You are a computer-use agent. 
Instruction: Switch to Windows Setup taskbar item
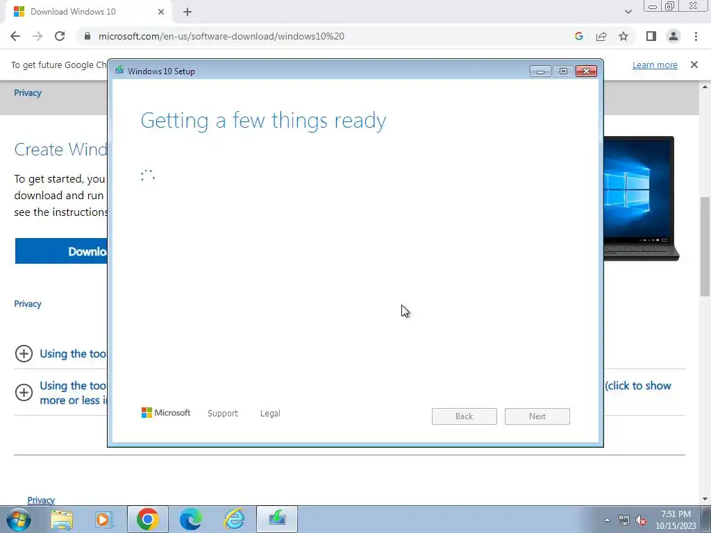[x=277, y=519]
